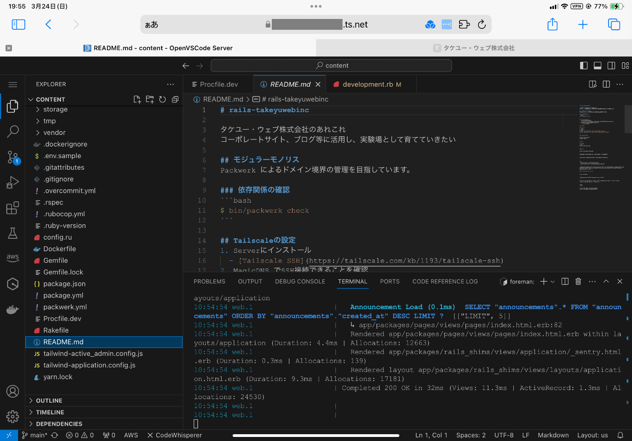The height and width of the screenshot is (441, 632).
Task: Open Explorer views and more actions menu
Action: [170, 84]
